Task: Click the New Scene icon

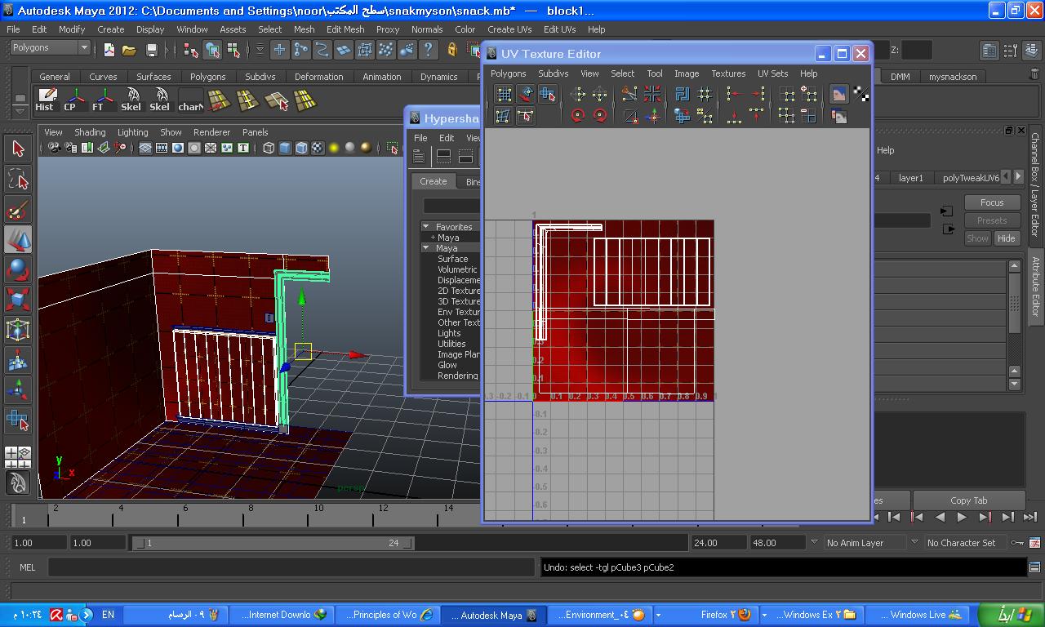Action: [109, 50]
